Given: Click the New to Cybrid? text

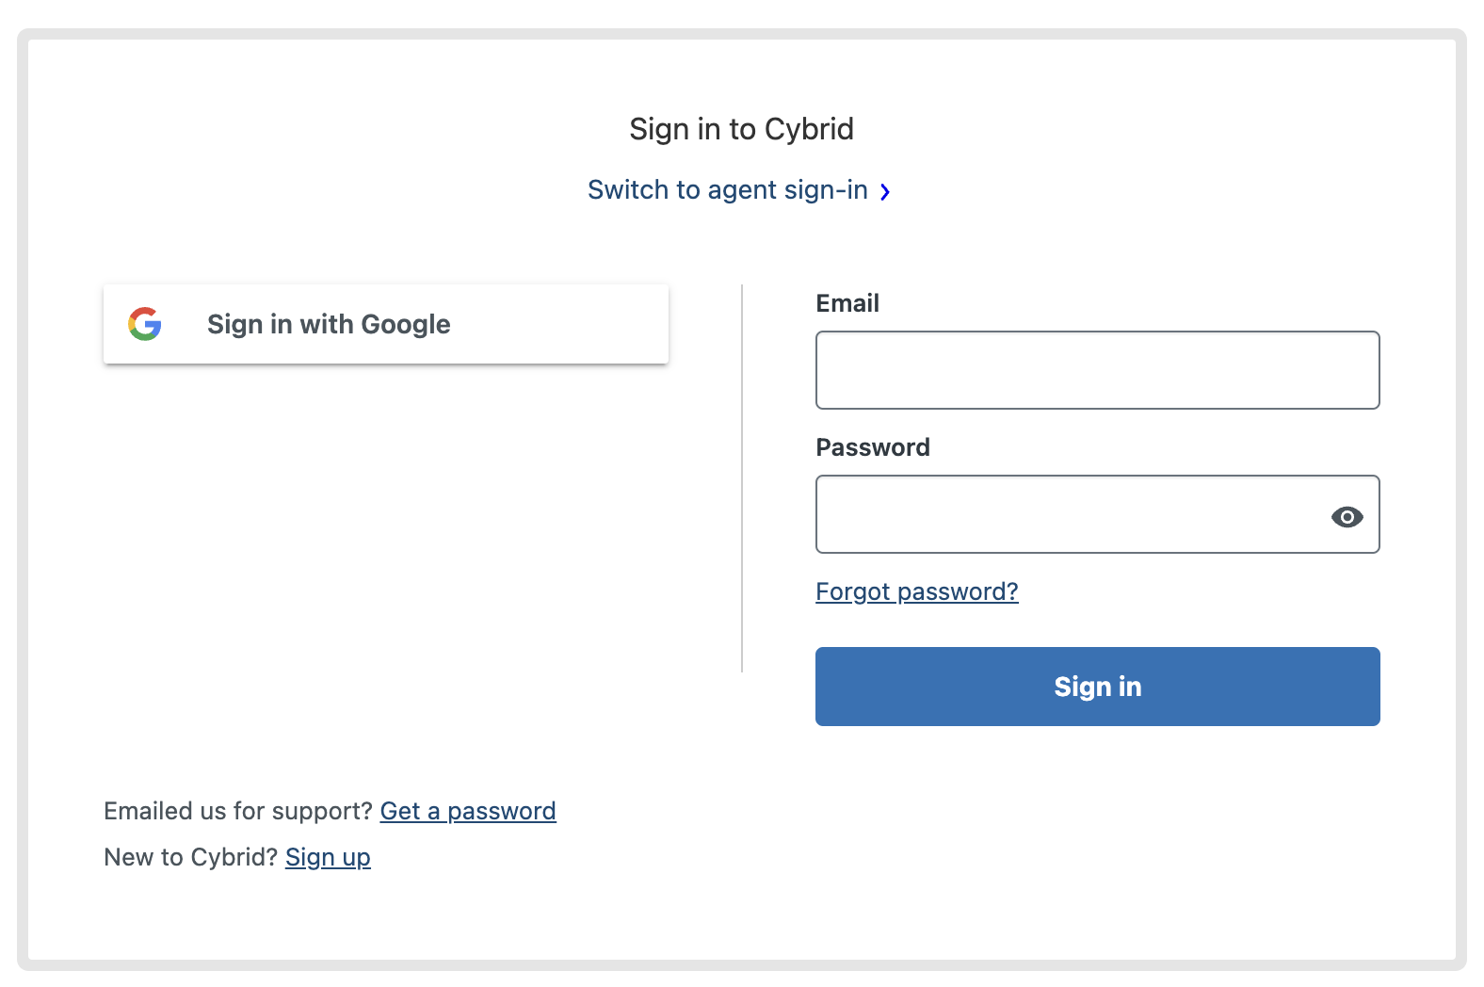Looking at the screenshot, I should click(x=190, y=857).
